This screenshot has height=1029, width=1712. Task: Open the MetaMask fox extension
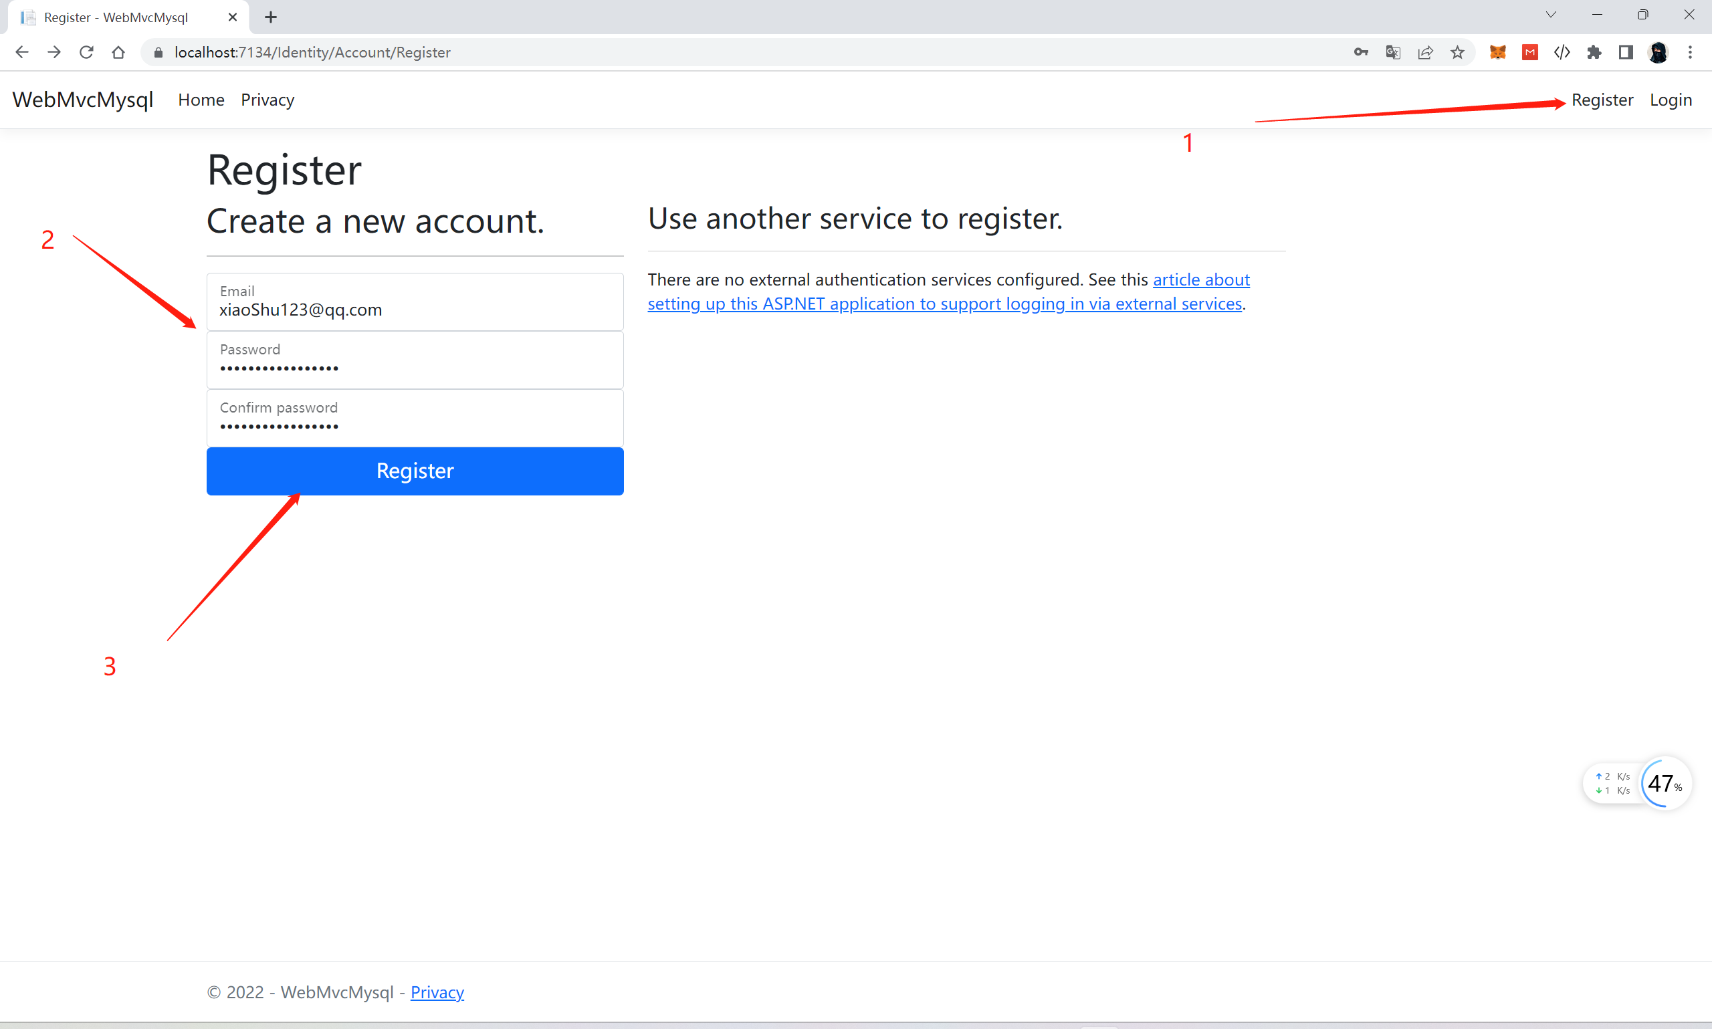[x=1497, y=52]
